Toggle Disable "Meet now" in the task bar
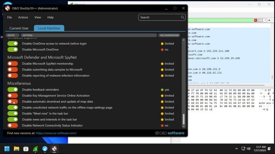 (x=12, y=113)
